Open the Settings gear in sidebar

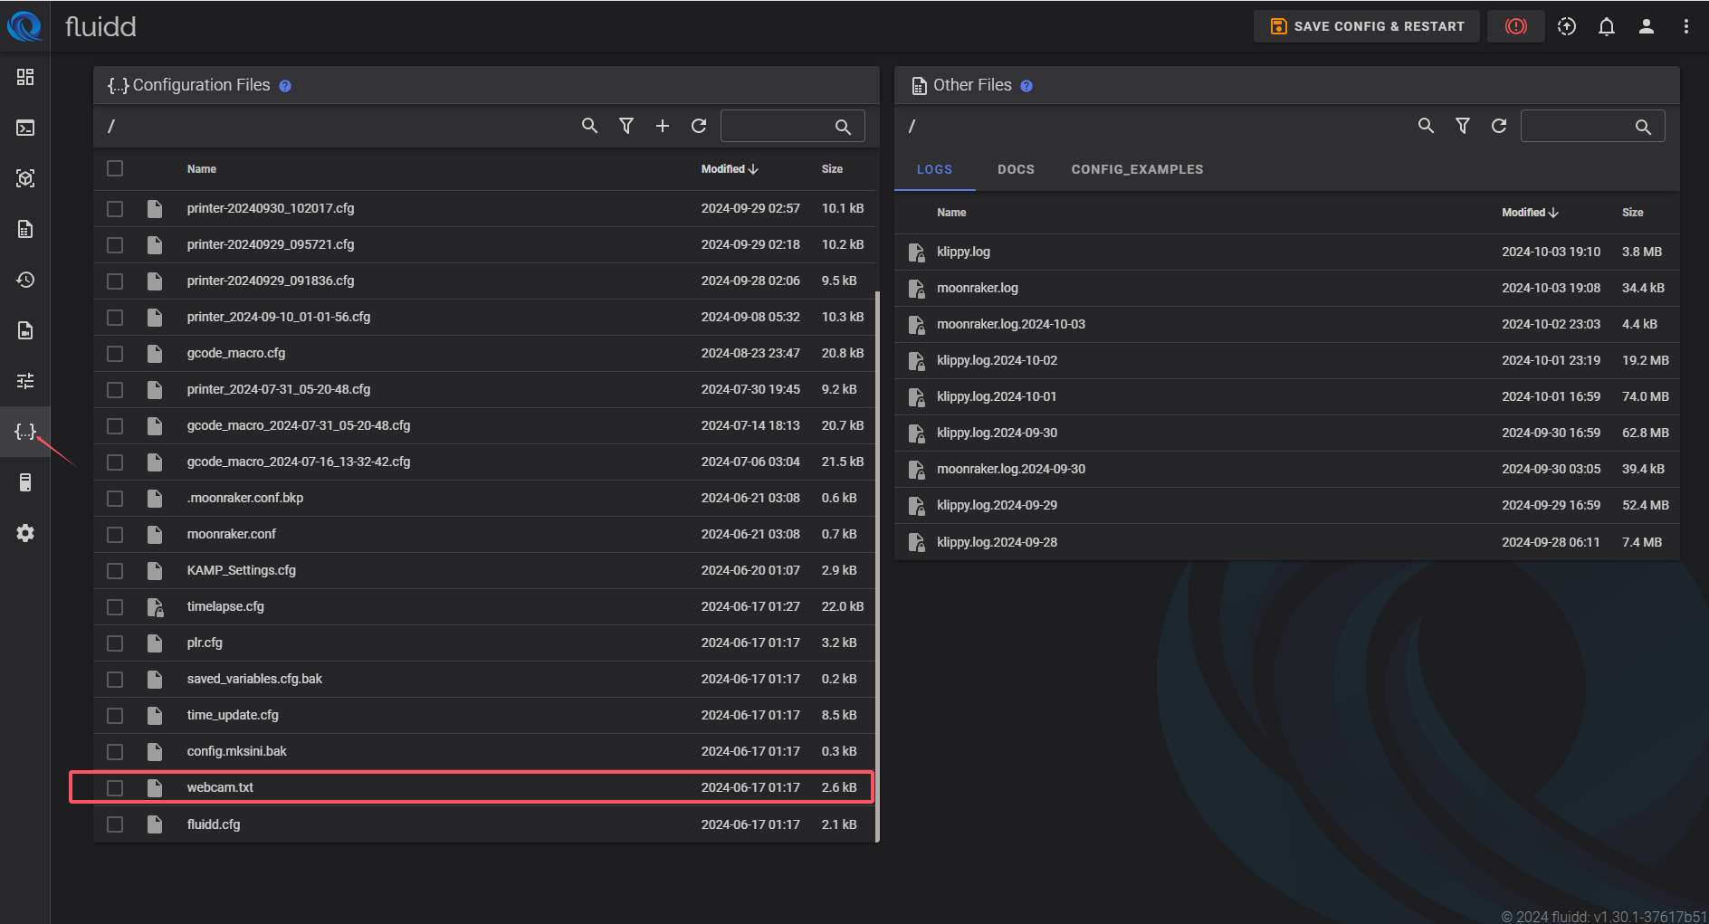pos(25,533)
